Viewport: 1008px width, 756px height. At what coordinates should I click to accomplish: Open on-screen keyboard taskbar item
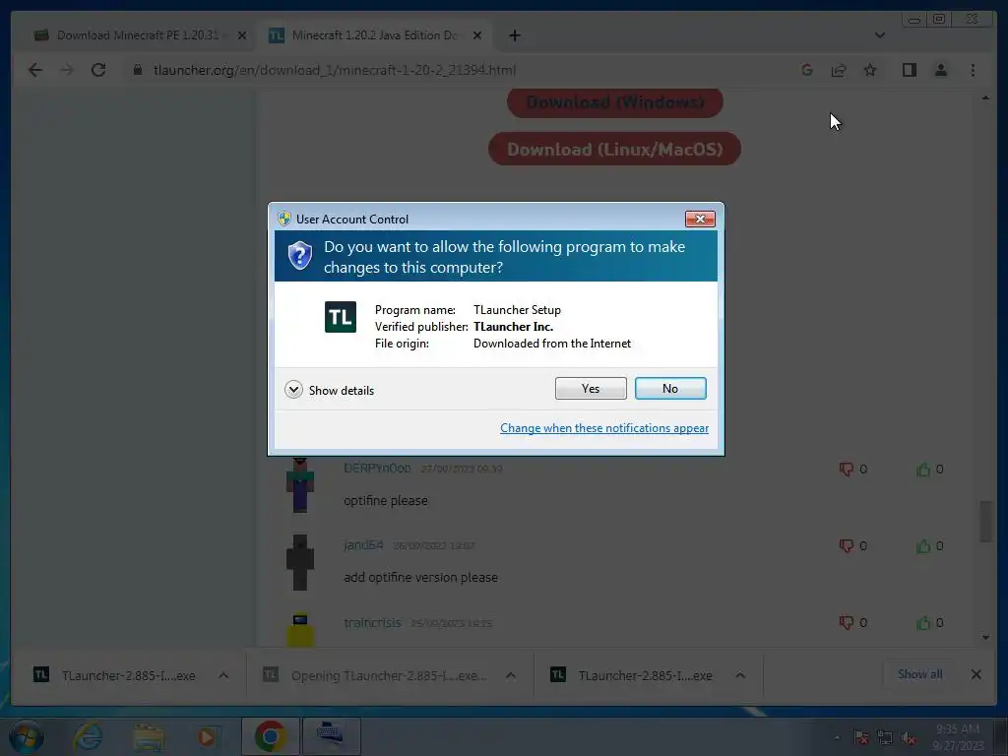point(331,734)
